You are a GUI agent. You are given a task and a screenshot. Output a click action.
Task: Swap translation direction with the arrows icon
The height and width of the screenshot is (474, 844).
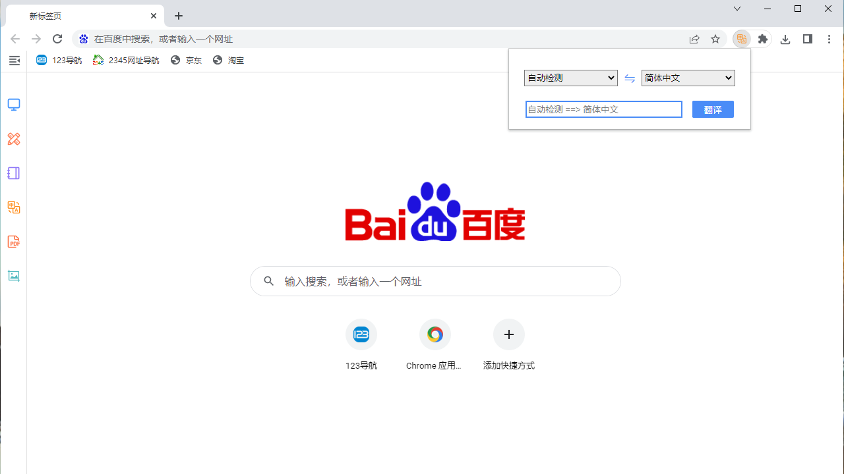[x=630, y=78]
